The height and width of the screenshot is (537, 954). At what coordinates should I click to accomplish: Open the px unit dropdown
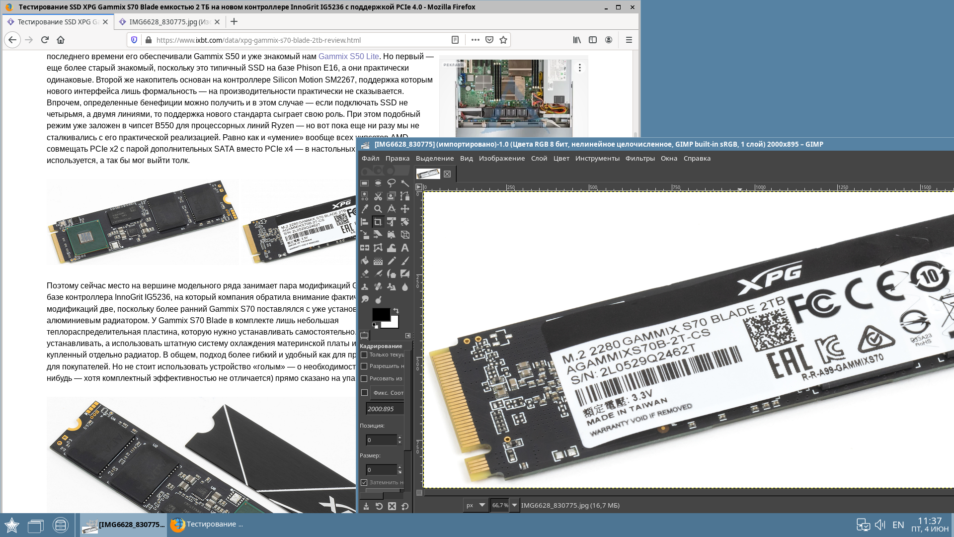(476, 505)
